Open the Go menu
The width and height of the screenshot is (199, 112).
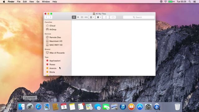(38, 2)
